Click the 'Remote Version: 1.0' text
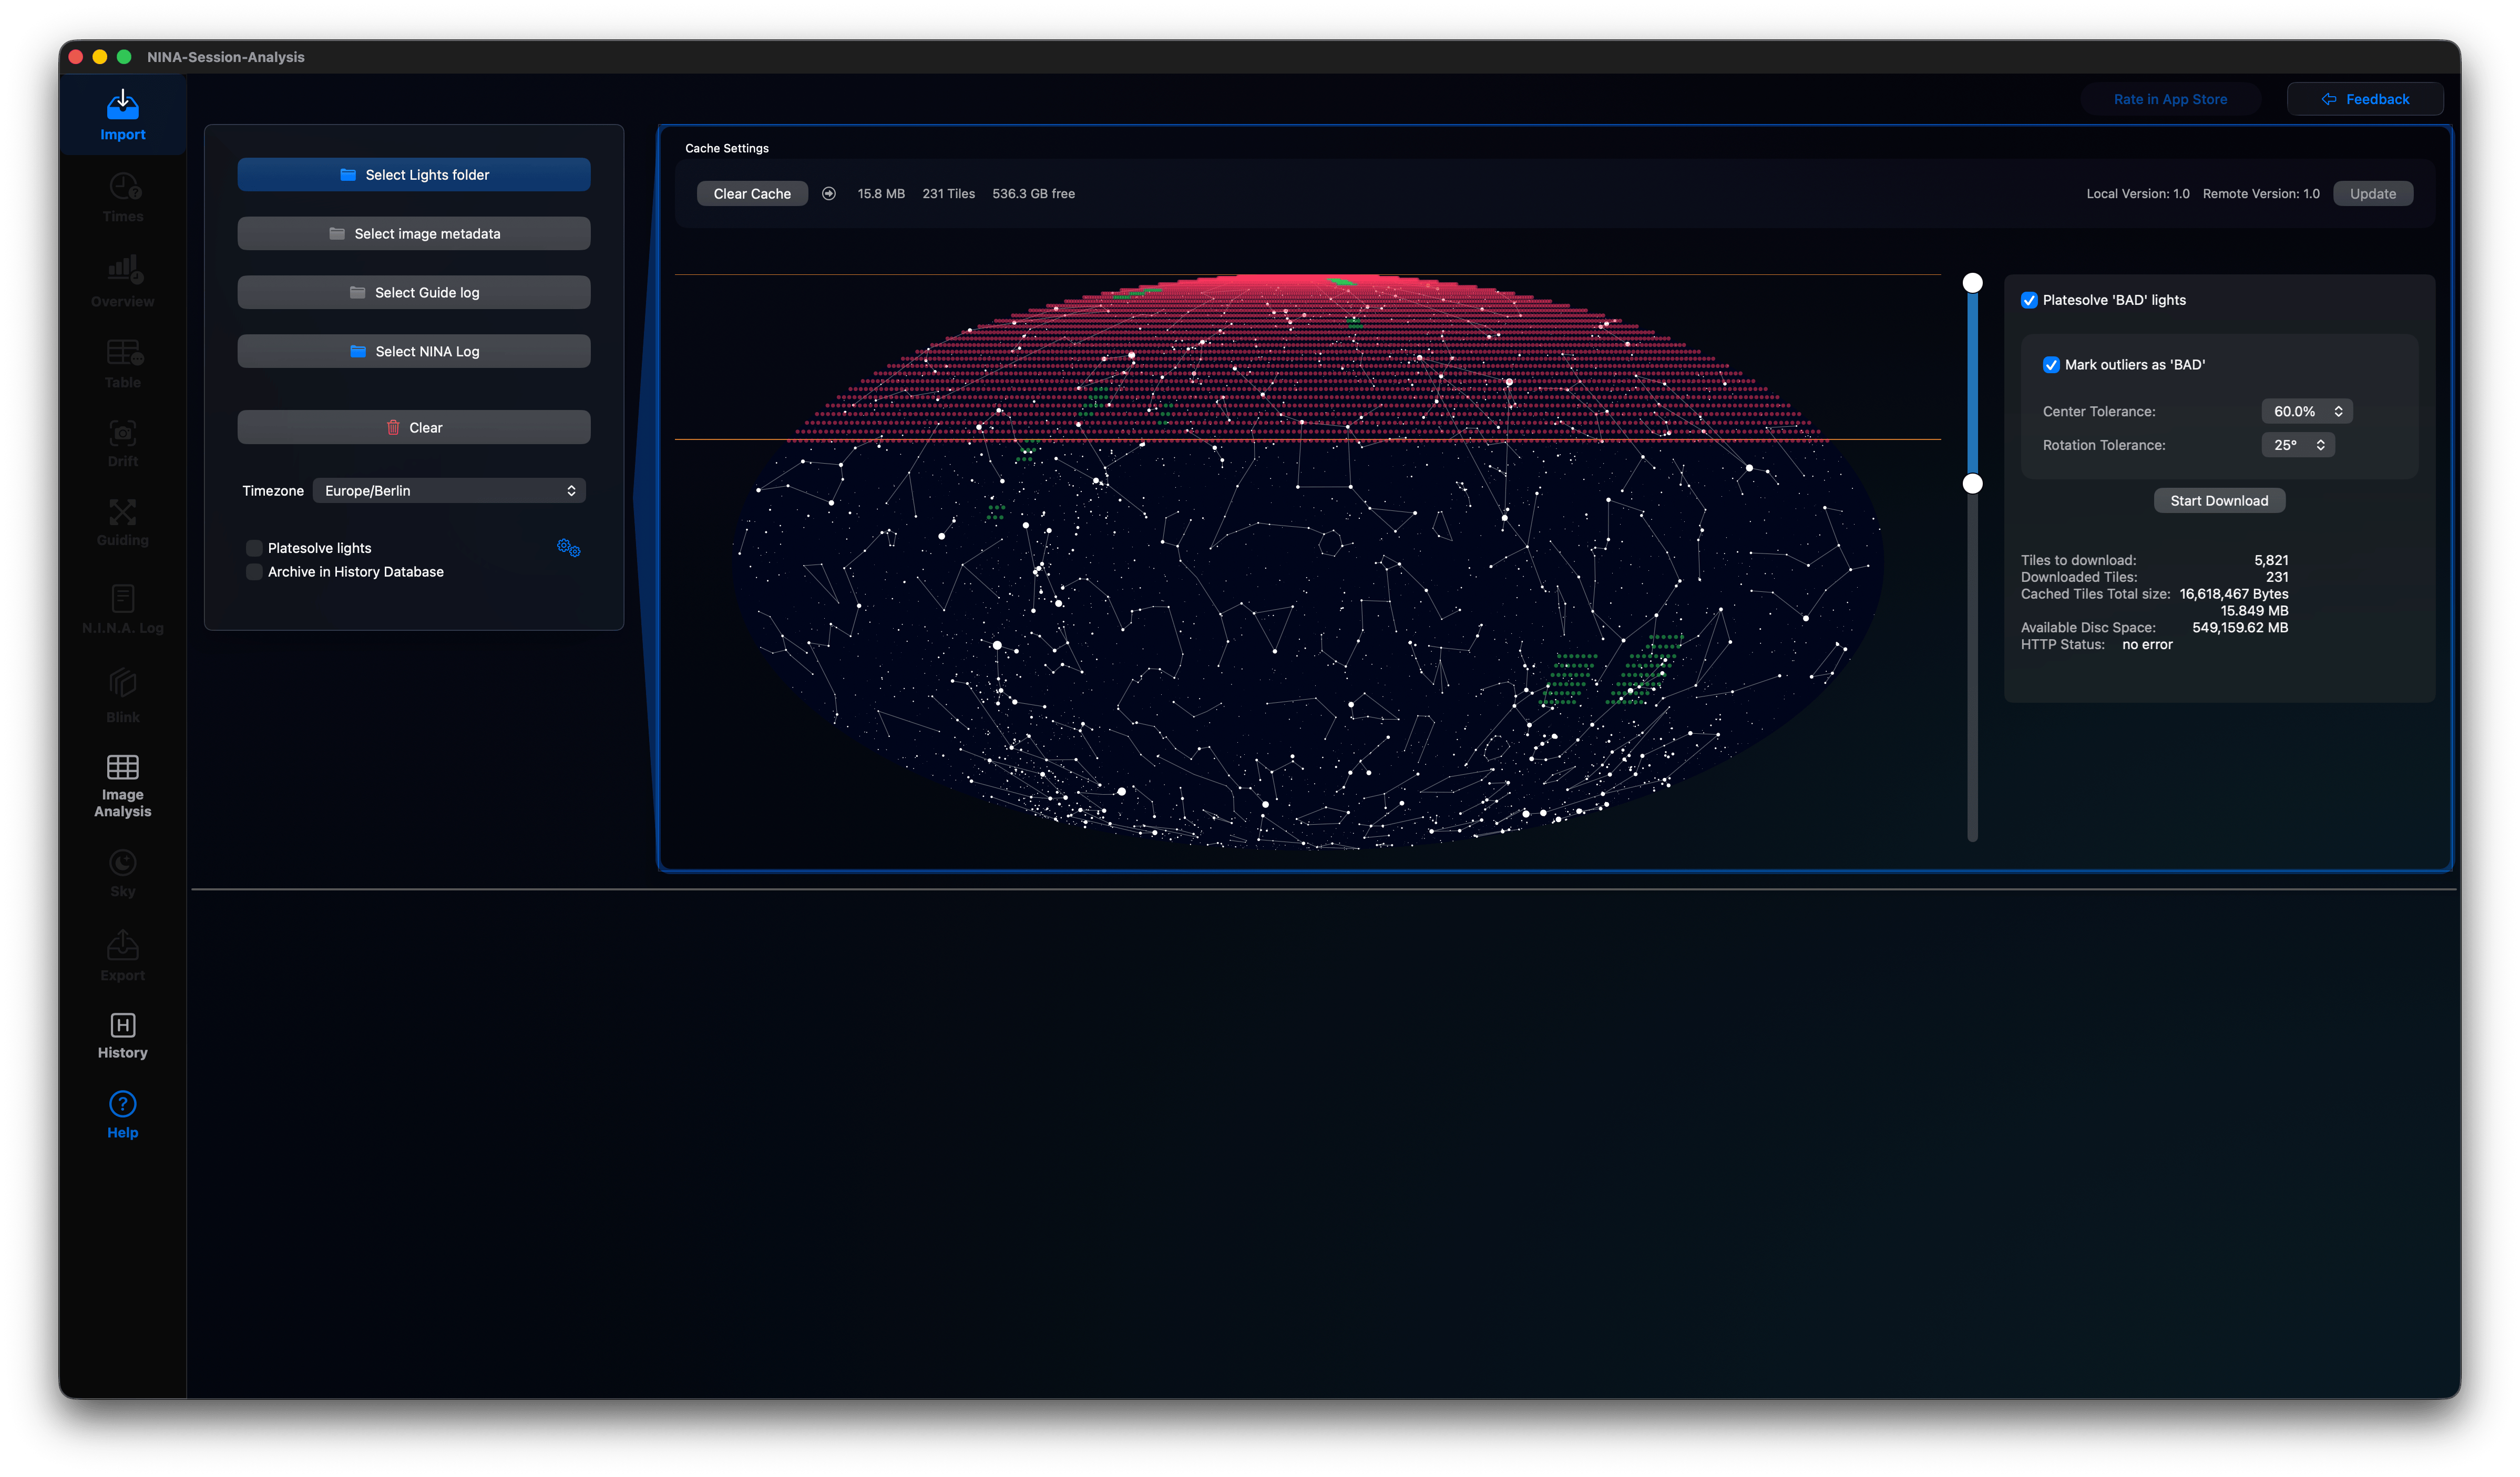 pyautogui.click(x=2261, y=194)
